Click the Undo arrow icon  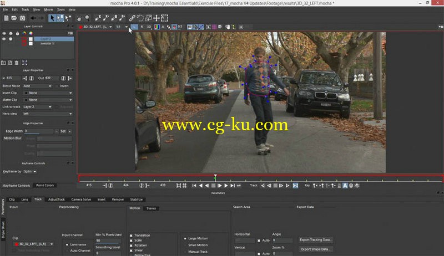pos(33,18)
